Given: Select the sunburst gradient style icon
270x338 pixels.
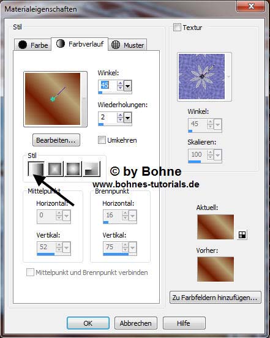Looking at the screenshot, I should coord(73,169).
